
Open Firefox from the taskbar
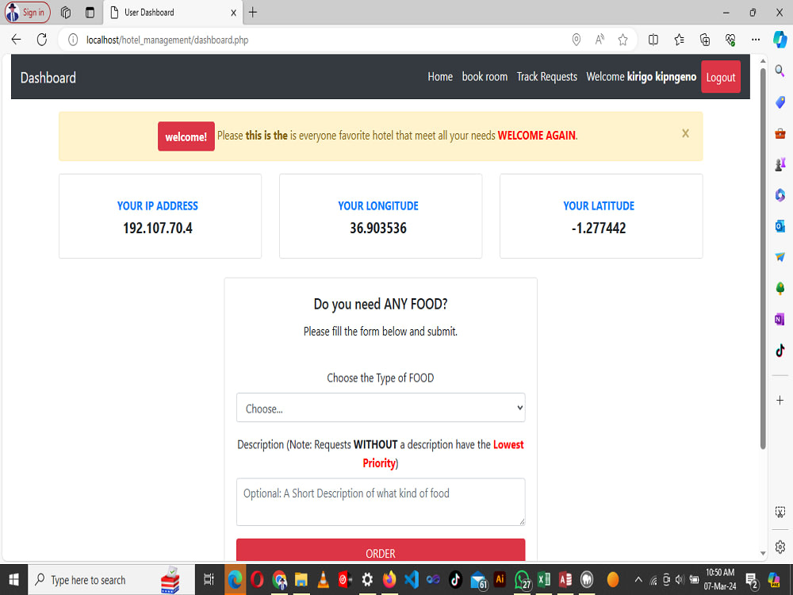[389, 580]
